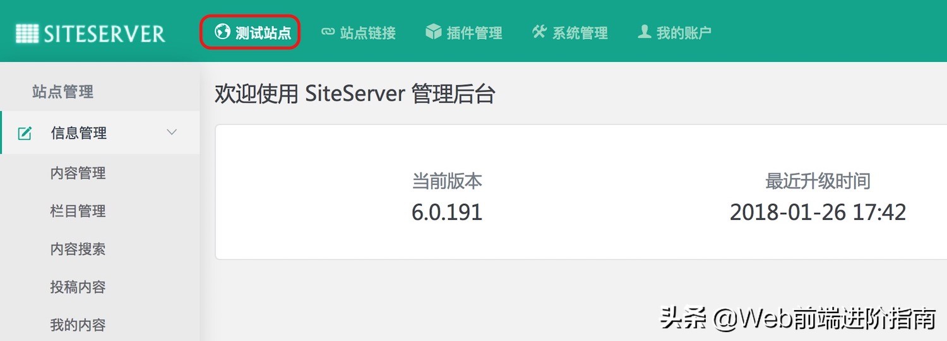Open 投稿内容 in the sidebar
The image size is (947, 341).
(78, 287)
